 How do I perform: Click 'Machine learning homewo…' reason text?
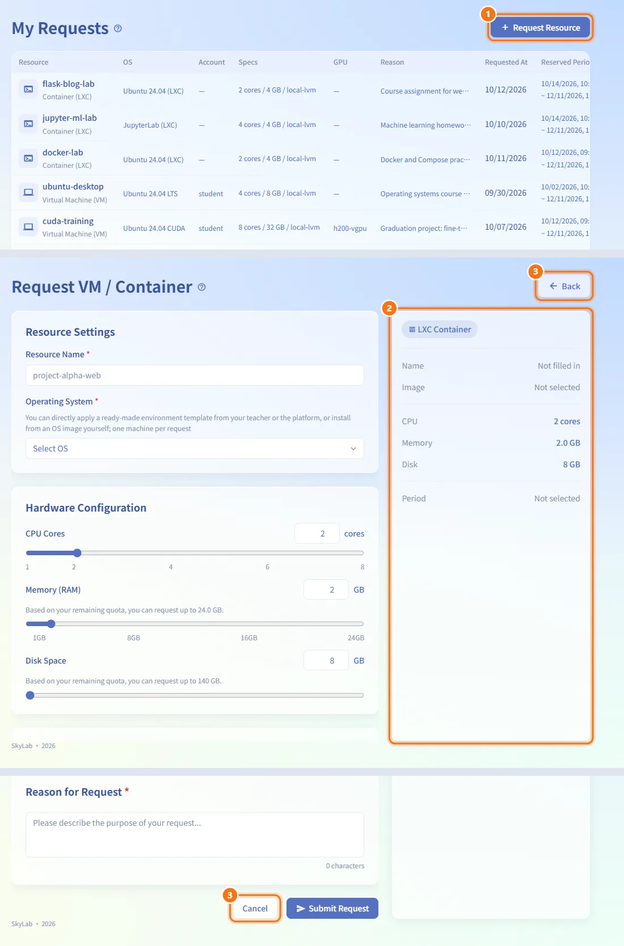[x=425, y=125]
